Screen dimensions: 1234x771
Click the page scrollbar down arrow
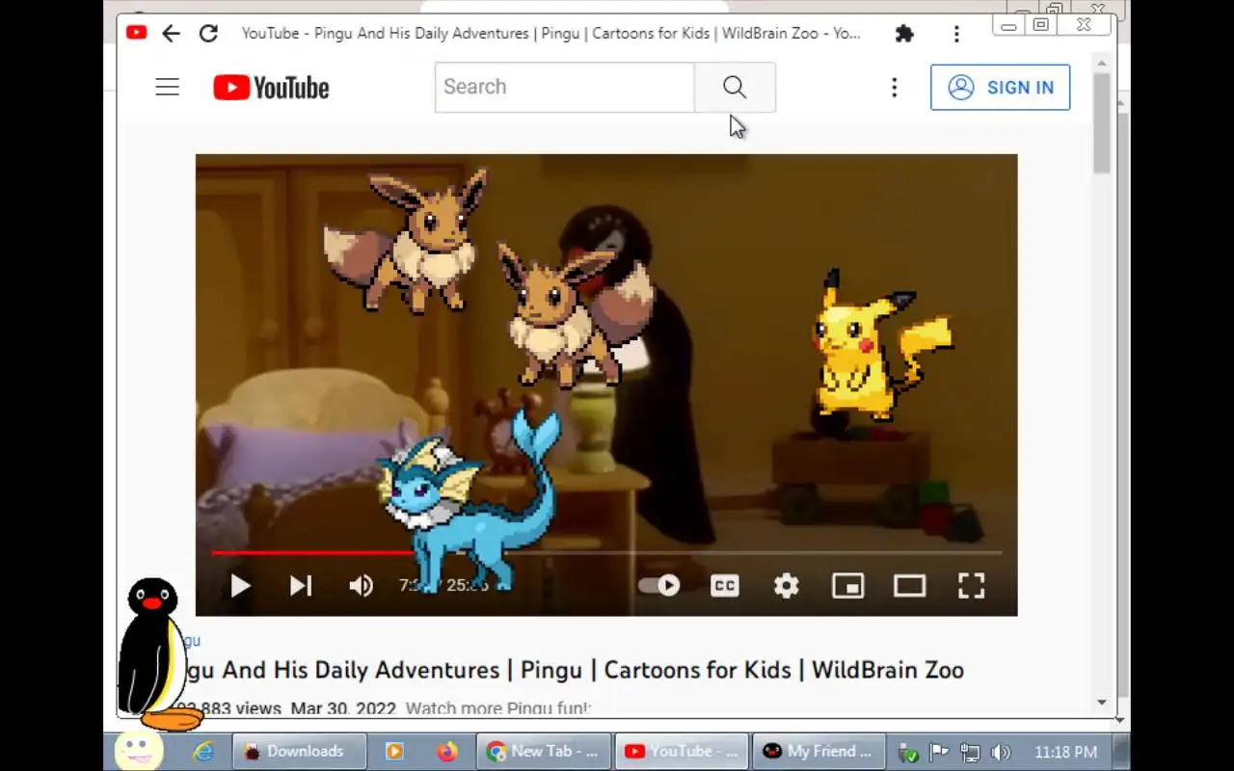coord(1102,703)
